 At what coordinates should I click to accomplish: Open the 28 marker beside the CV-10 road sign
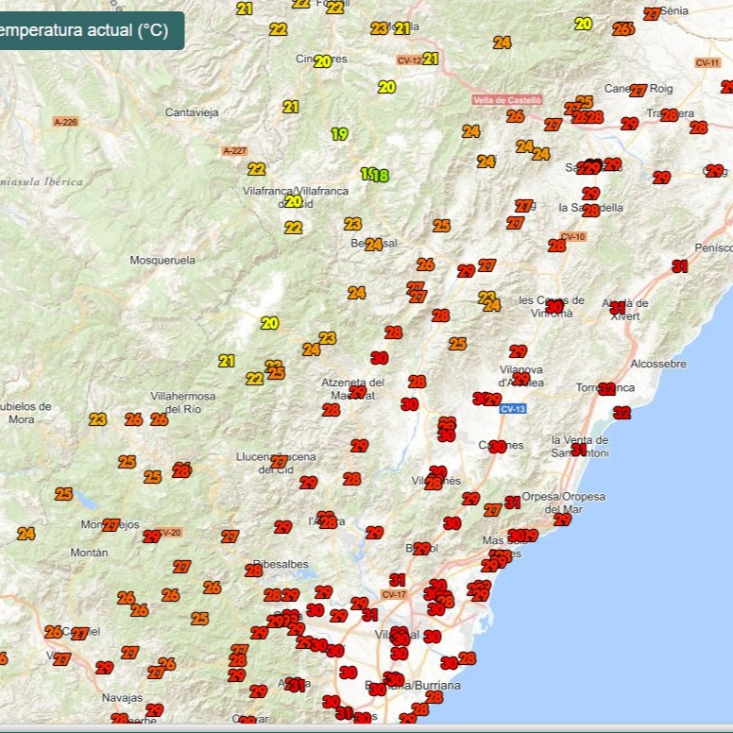pyautogui.click(x=556, y=246)
